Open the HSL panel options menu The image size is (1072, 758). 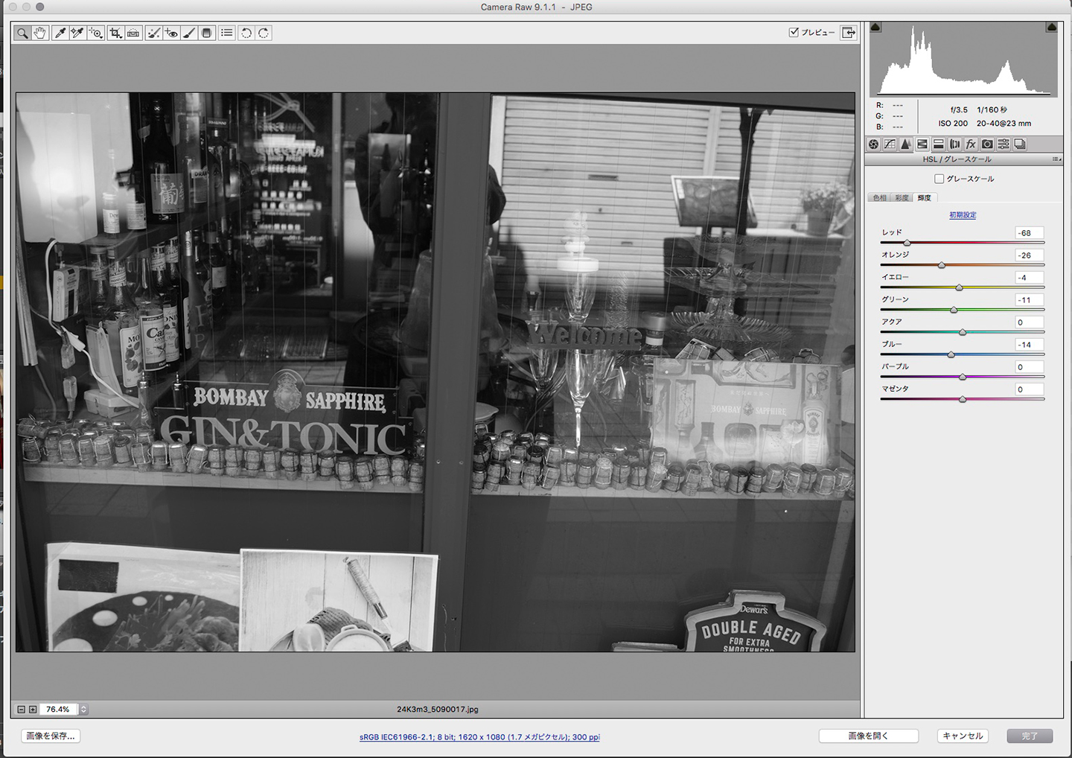(x=1056, y=159)
